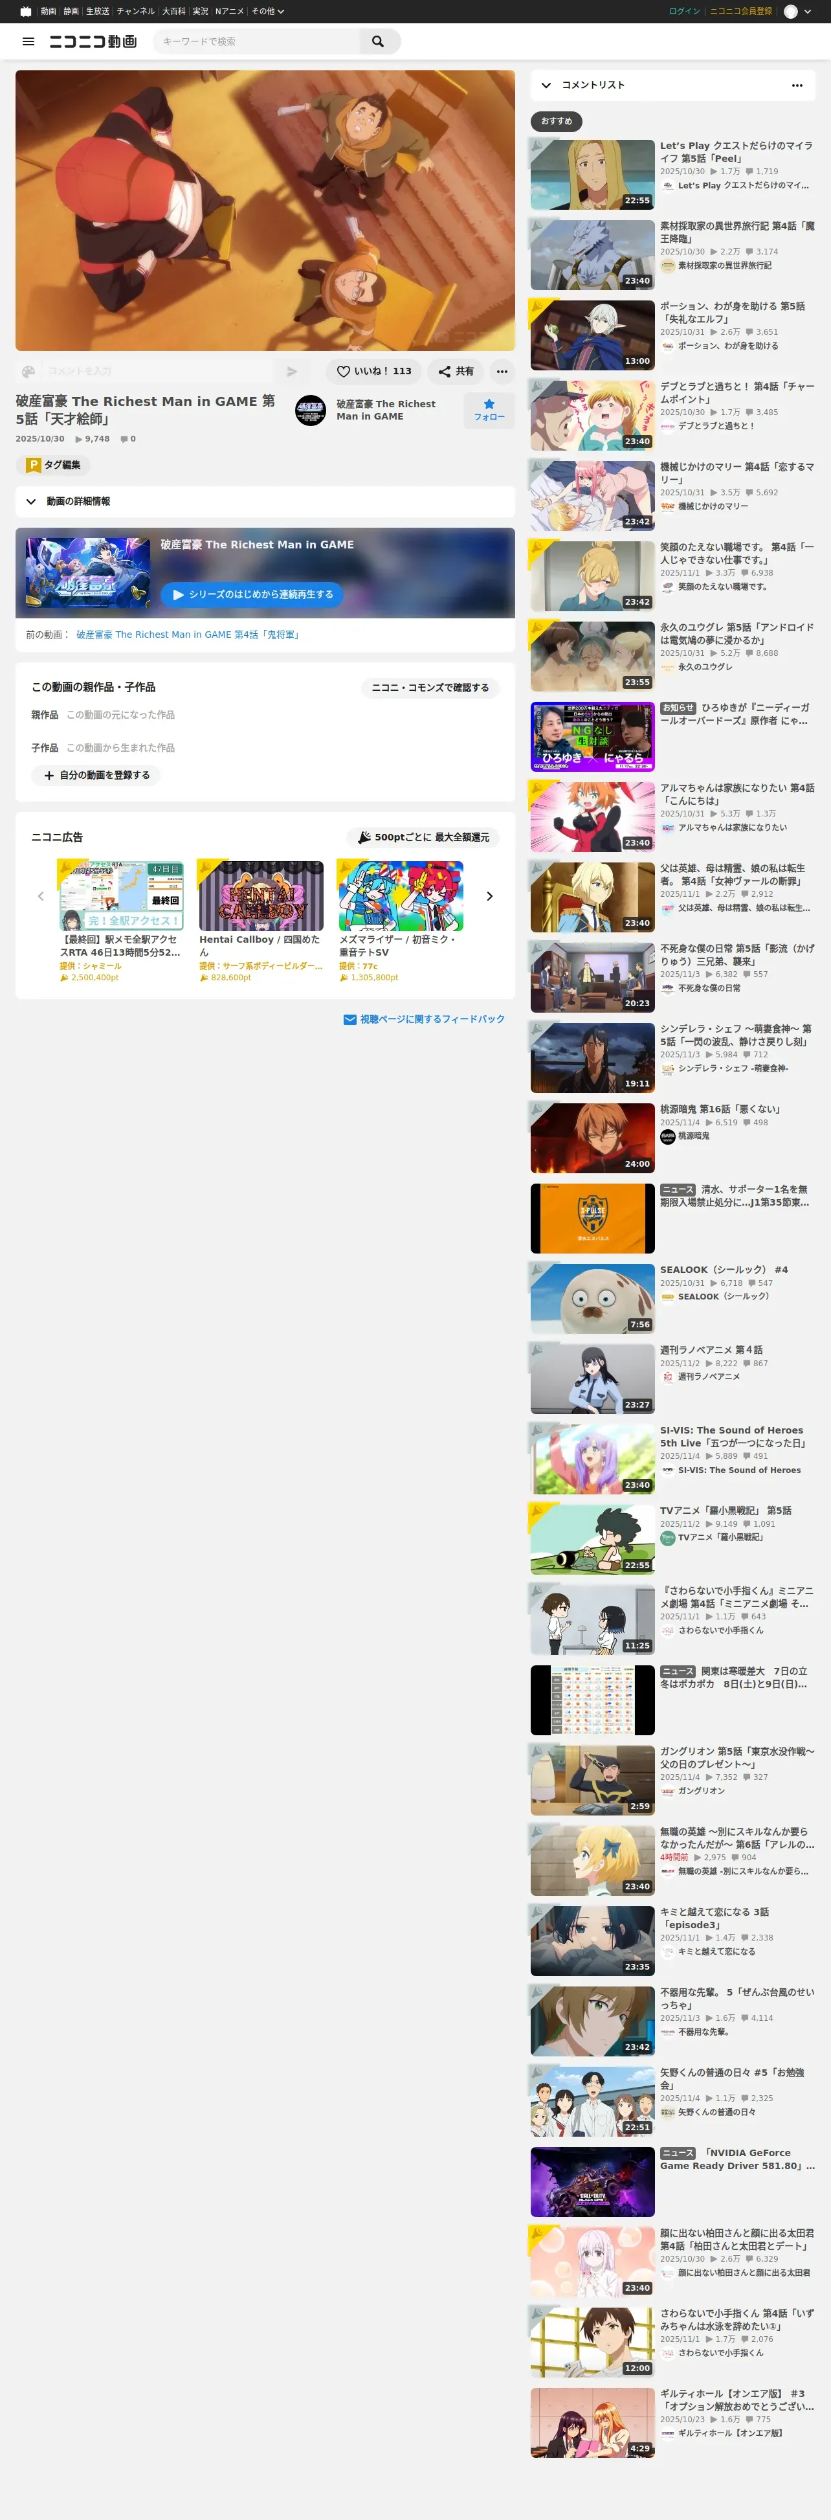Viewport: 831px width, 2520px height.
Task: Open the hamburger menu beside the Niconico logo
Action: (x=28, y=41)
